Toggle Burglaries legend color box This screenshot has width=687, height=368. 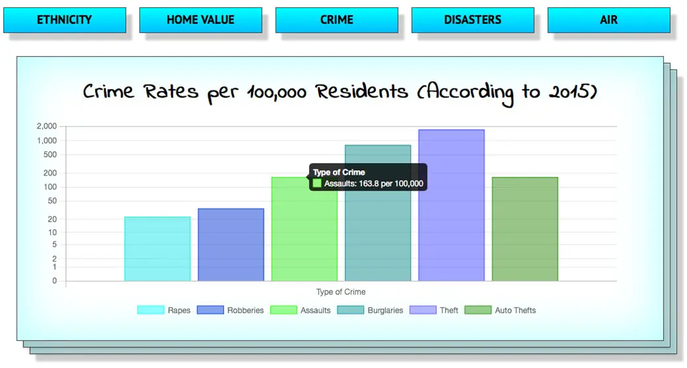tap(350, 310)
